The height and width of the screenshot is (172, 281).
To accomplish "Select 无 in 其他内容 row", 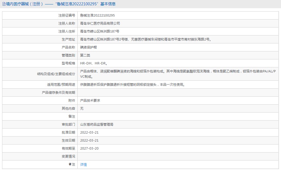I will 82,108.
